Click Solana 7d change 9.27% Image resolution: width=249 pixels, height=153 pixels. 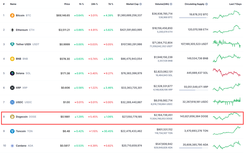[108, 73]
